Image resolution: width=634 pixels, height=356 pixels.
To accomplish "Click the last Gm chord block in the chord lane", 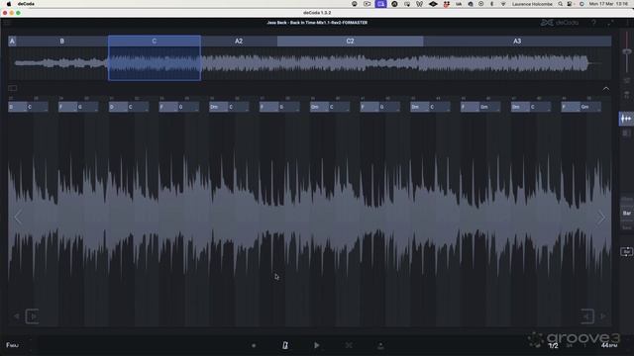I will click(590, 107).
